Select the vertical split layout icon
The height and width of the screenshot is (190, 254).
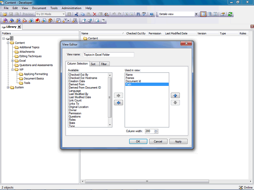coord(215,14)
